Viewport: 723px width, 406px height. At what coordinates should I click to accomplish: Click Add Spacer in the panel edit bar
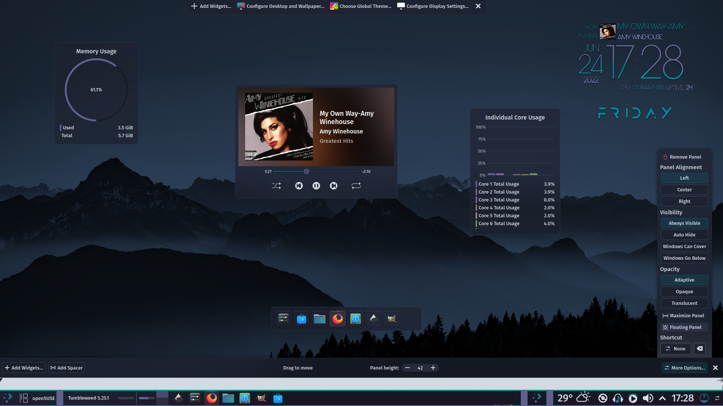(67, 368)
